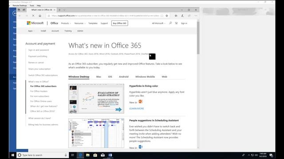Open the Action Center notifications icon

[271, 155]
